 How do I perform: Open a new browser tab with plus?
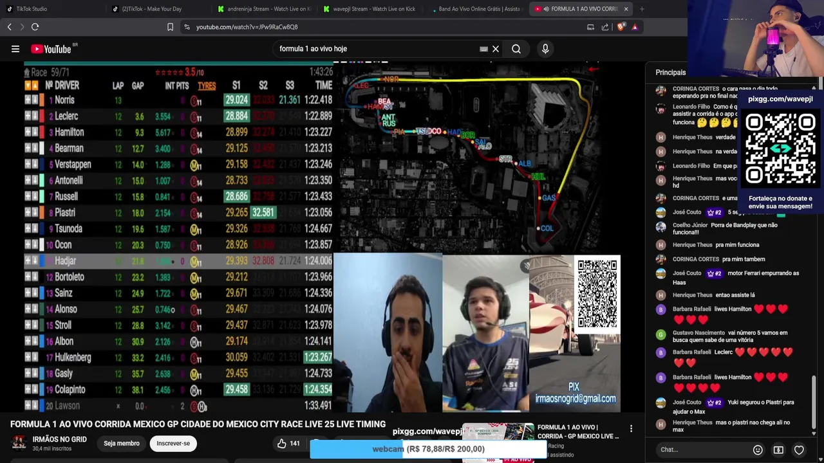click(642, 9)
